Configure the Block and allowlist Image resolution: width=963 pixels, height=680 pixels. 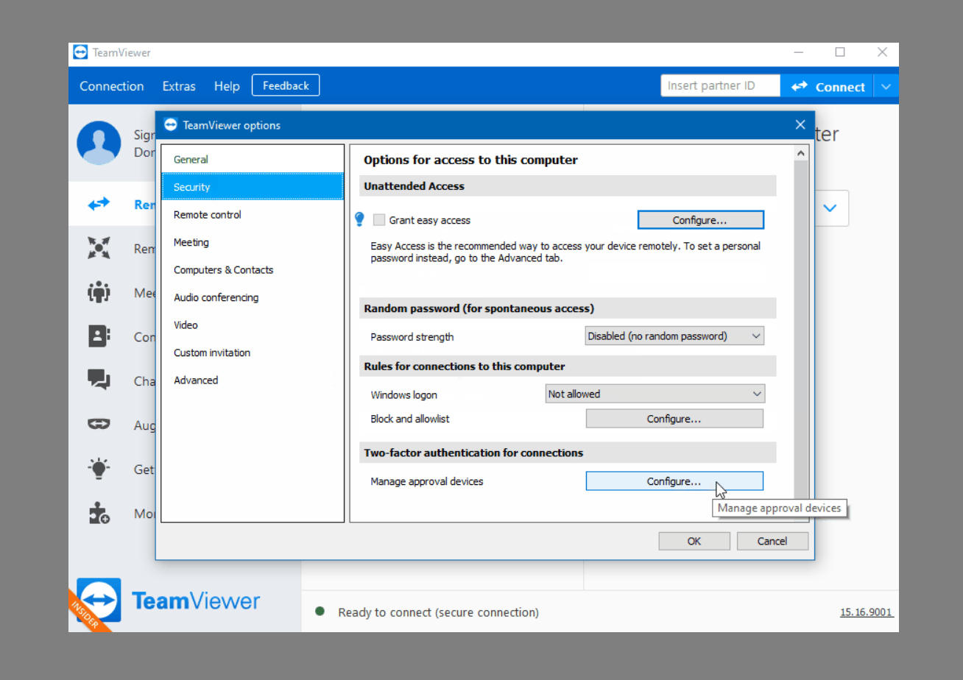click(x=674, y=418)
